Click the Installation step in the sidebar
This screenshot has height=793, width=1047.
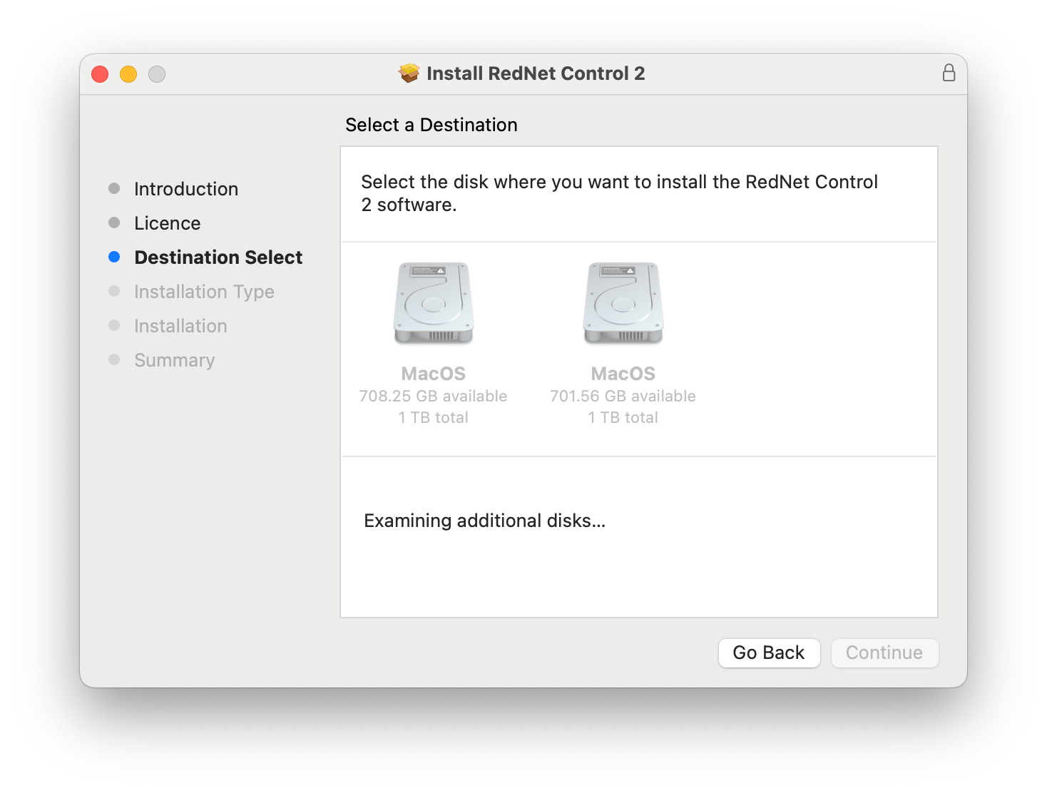180,326
